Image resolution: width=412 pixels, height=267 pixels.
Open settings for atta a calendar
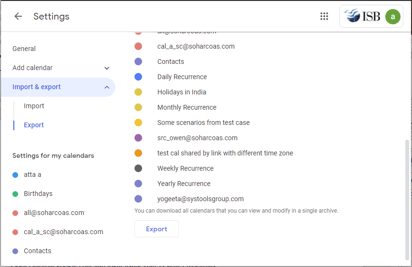pyautogui.click(x=32, y=175)
